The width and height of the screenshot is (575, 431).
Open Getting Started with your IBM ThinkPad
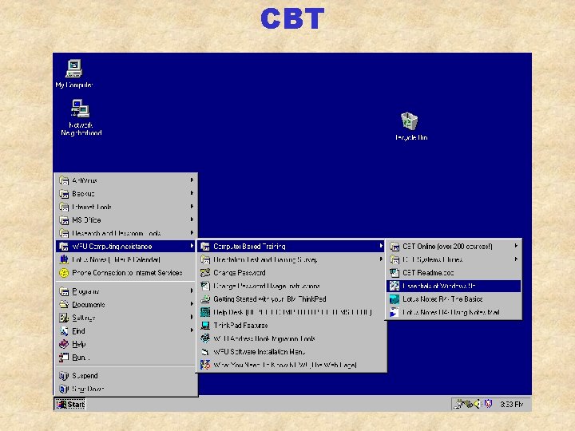(291, 299)
